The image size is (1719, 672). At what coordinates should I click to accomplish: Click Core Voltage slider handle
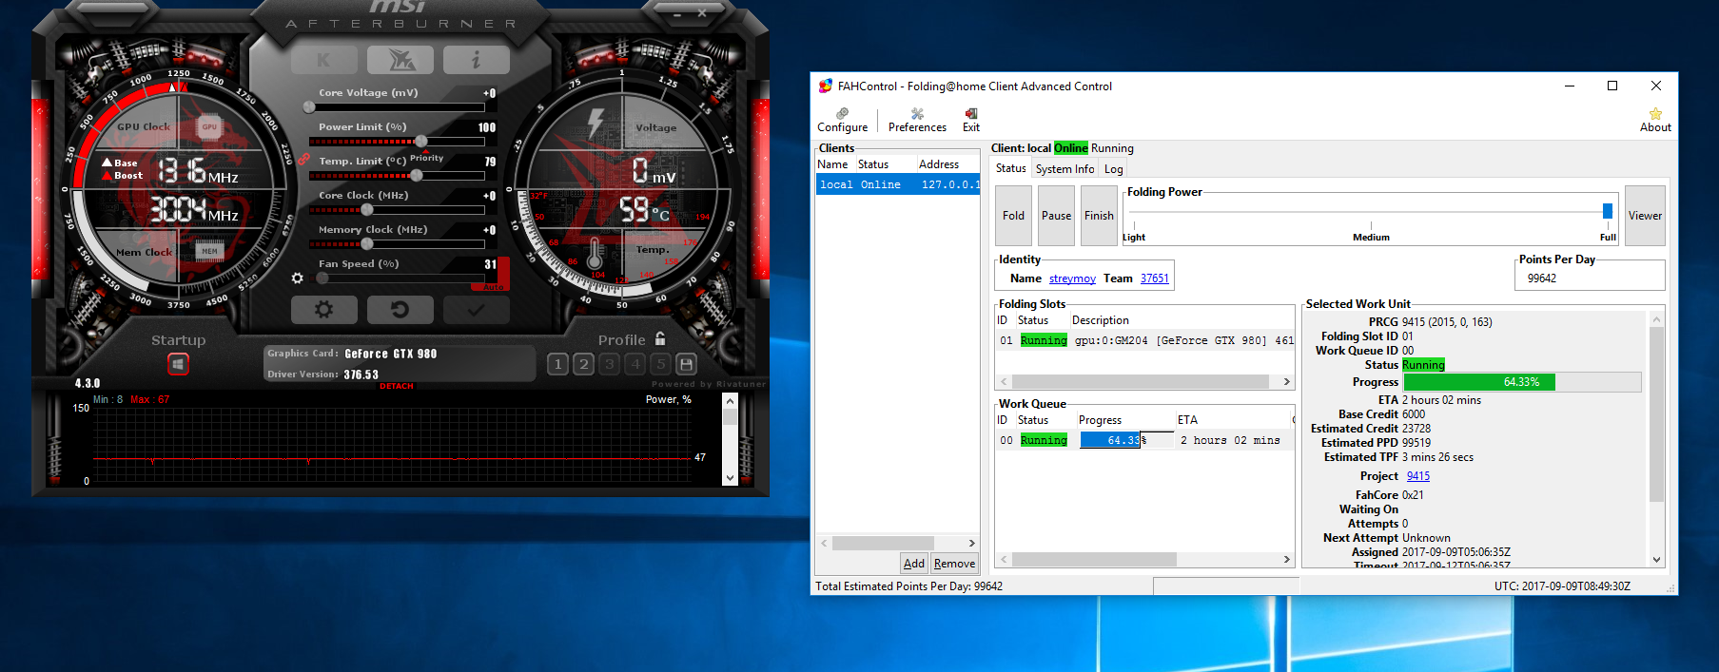[309, 107]
